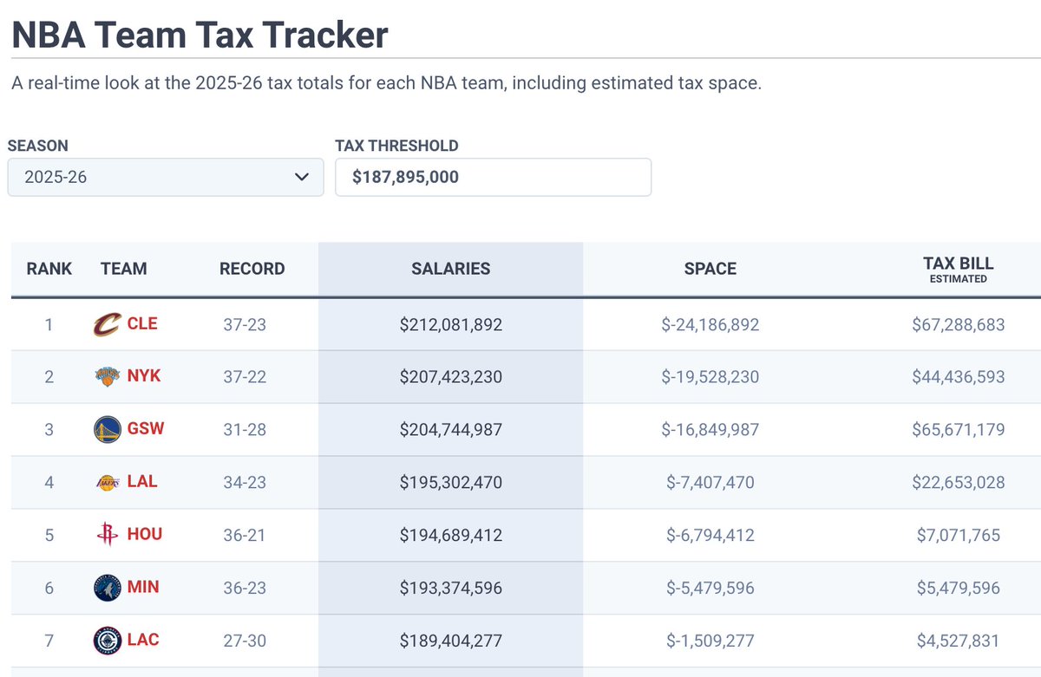Sort by the Rank column header
Screen dimensions: 1041x677
pyautogui.click(x=49, y=269)
